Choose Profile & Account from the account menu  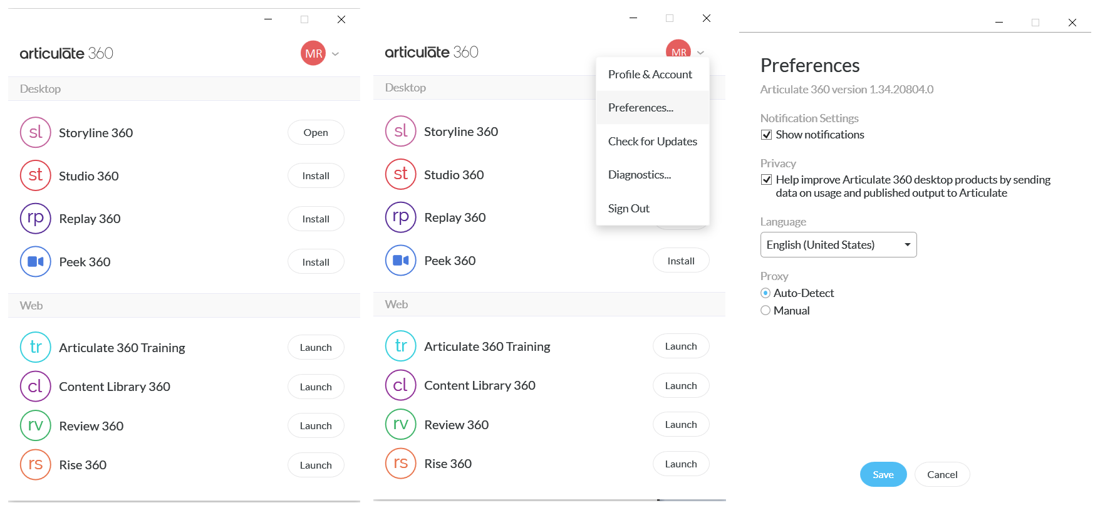coord(652,75)
